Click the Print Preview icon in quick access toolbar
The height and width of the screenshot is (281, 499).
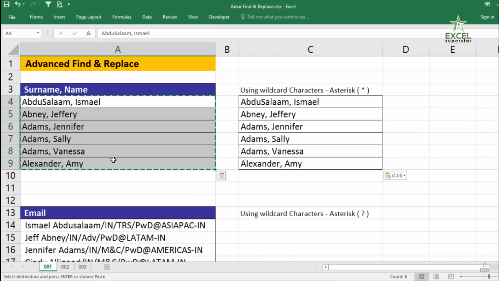60,4
